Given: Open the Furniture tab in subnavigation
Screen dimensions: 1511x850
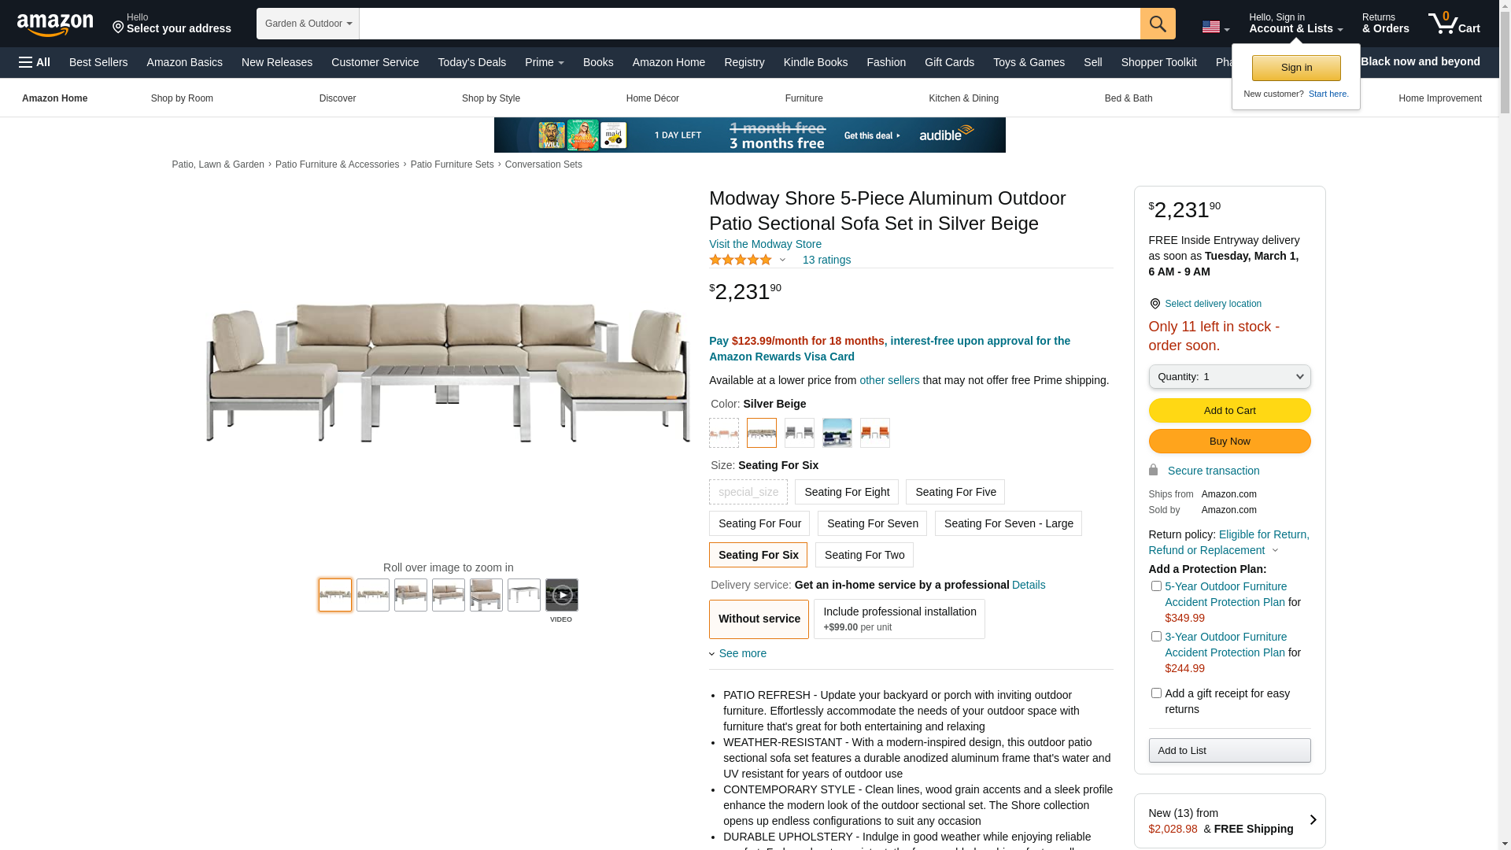Looking at the screenshot, I should [x=804, y=98].
